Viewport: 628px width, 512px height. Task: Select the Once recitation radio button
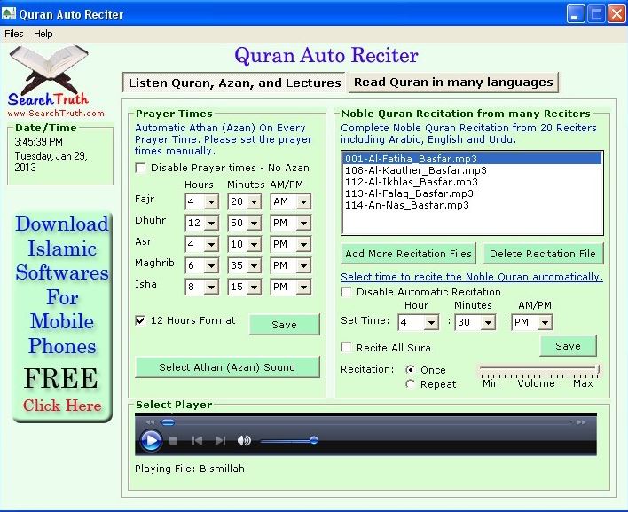[410, 370]
